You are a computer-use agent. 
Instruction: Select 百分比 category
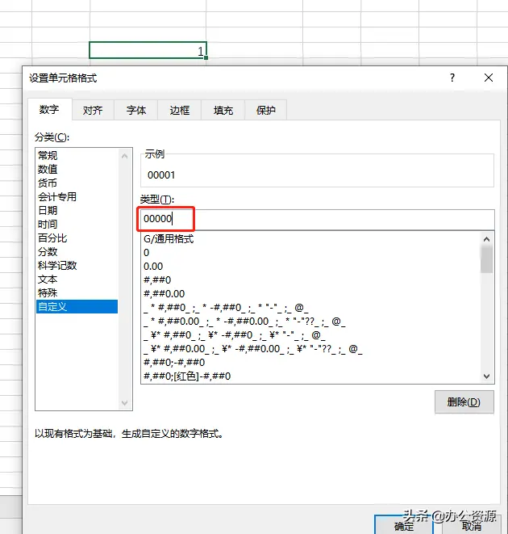[x=77, y=238]
